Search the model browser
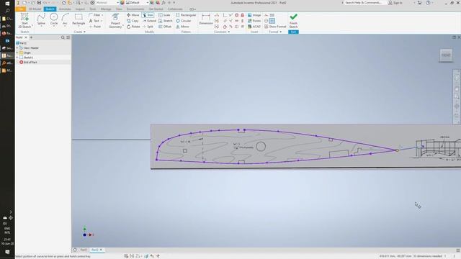Viewport: 461px width, 259px height. coord(63,37)
